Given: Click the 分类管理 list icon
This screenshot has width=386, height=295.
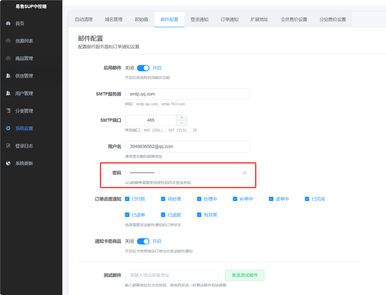Looking at the screenshot, I should pyautogui.click(x=8, y=111).
